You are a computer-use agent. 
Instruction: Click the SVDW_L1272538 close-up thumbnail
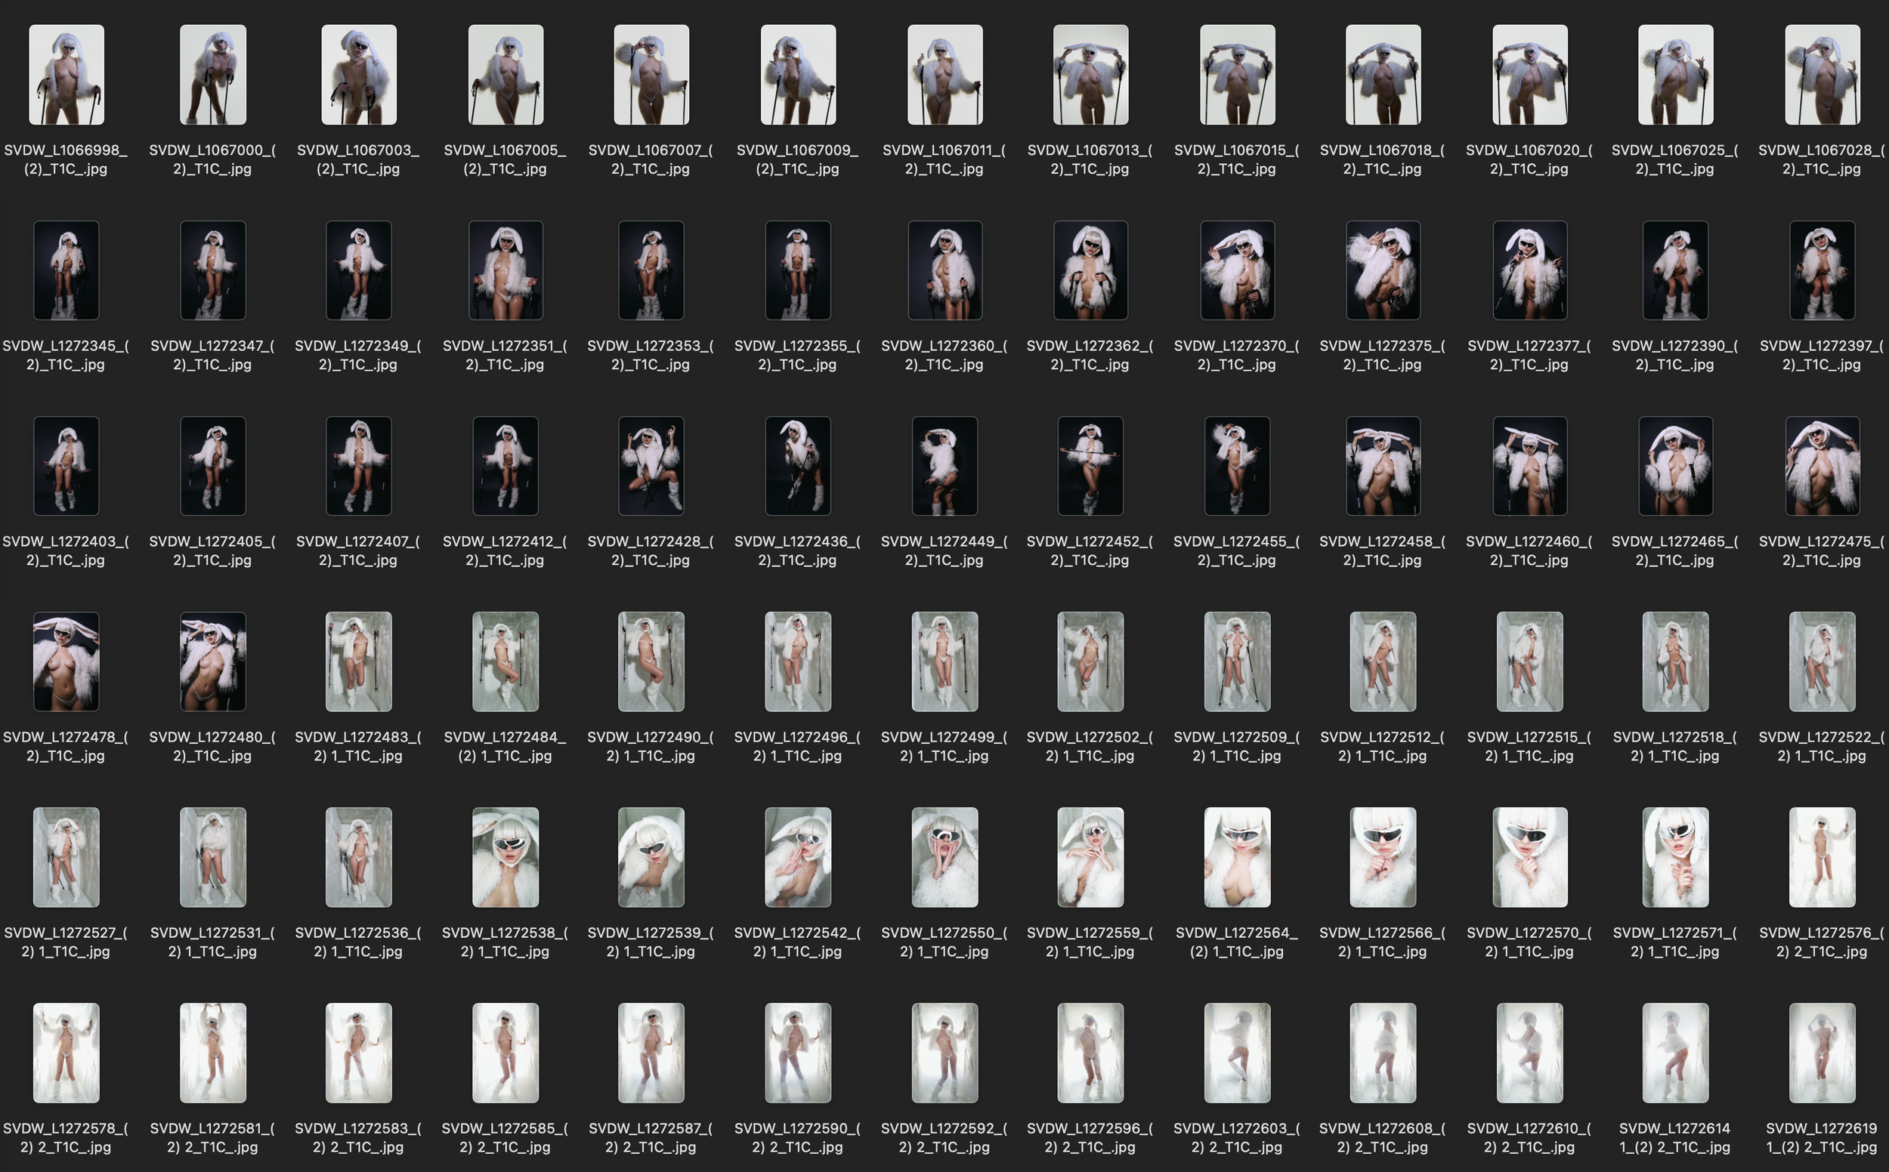point(505,856)
